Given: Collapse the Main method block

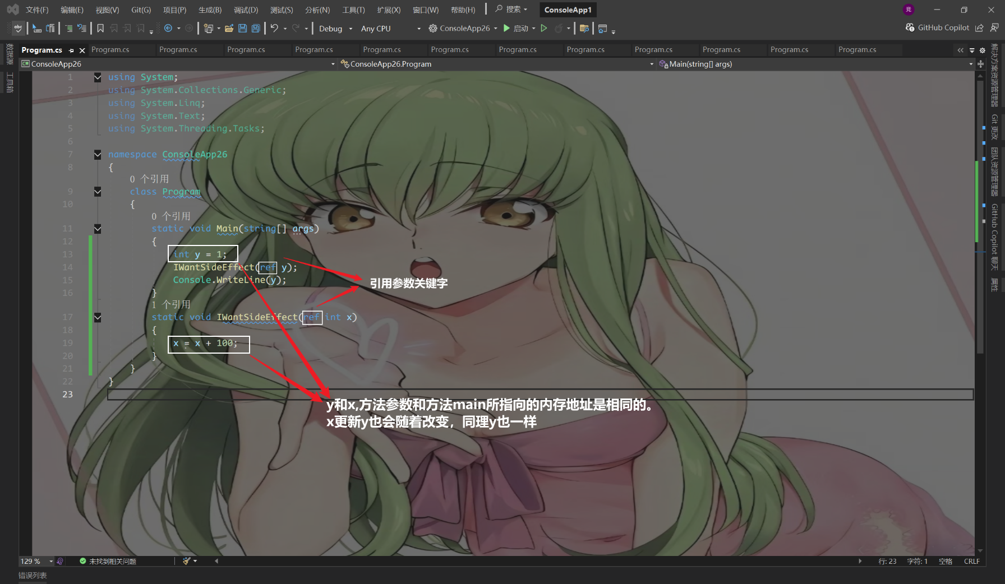Looking at the screenshot, I should pos(98,229).
